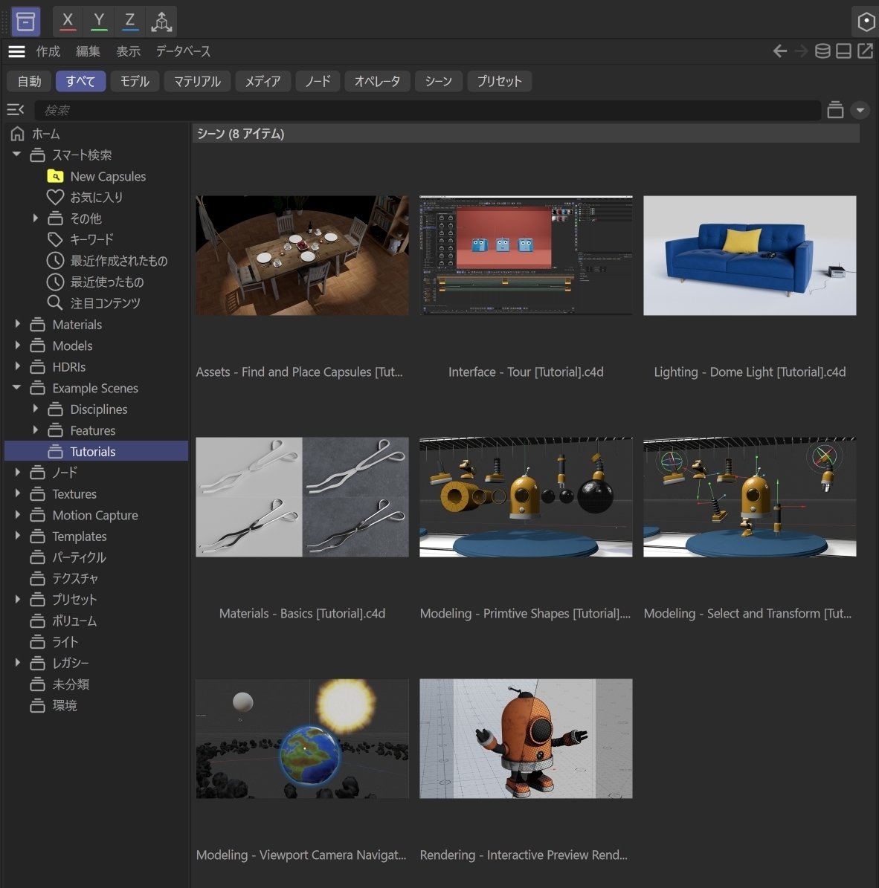This screenshot has height=888, width=879.
Task: Toggle the coordinate system icon
Action: [161, 22]
